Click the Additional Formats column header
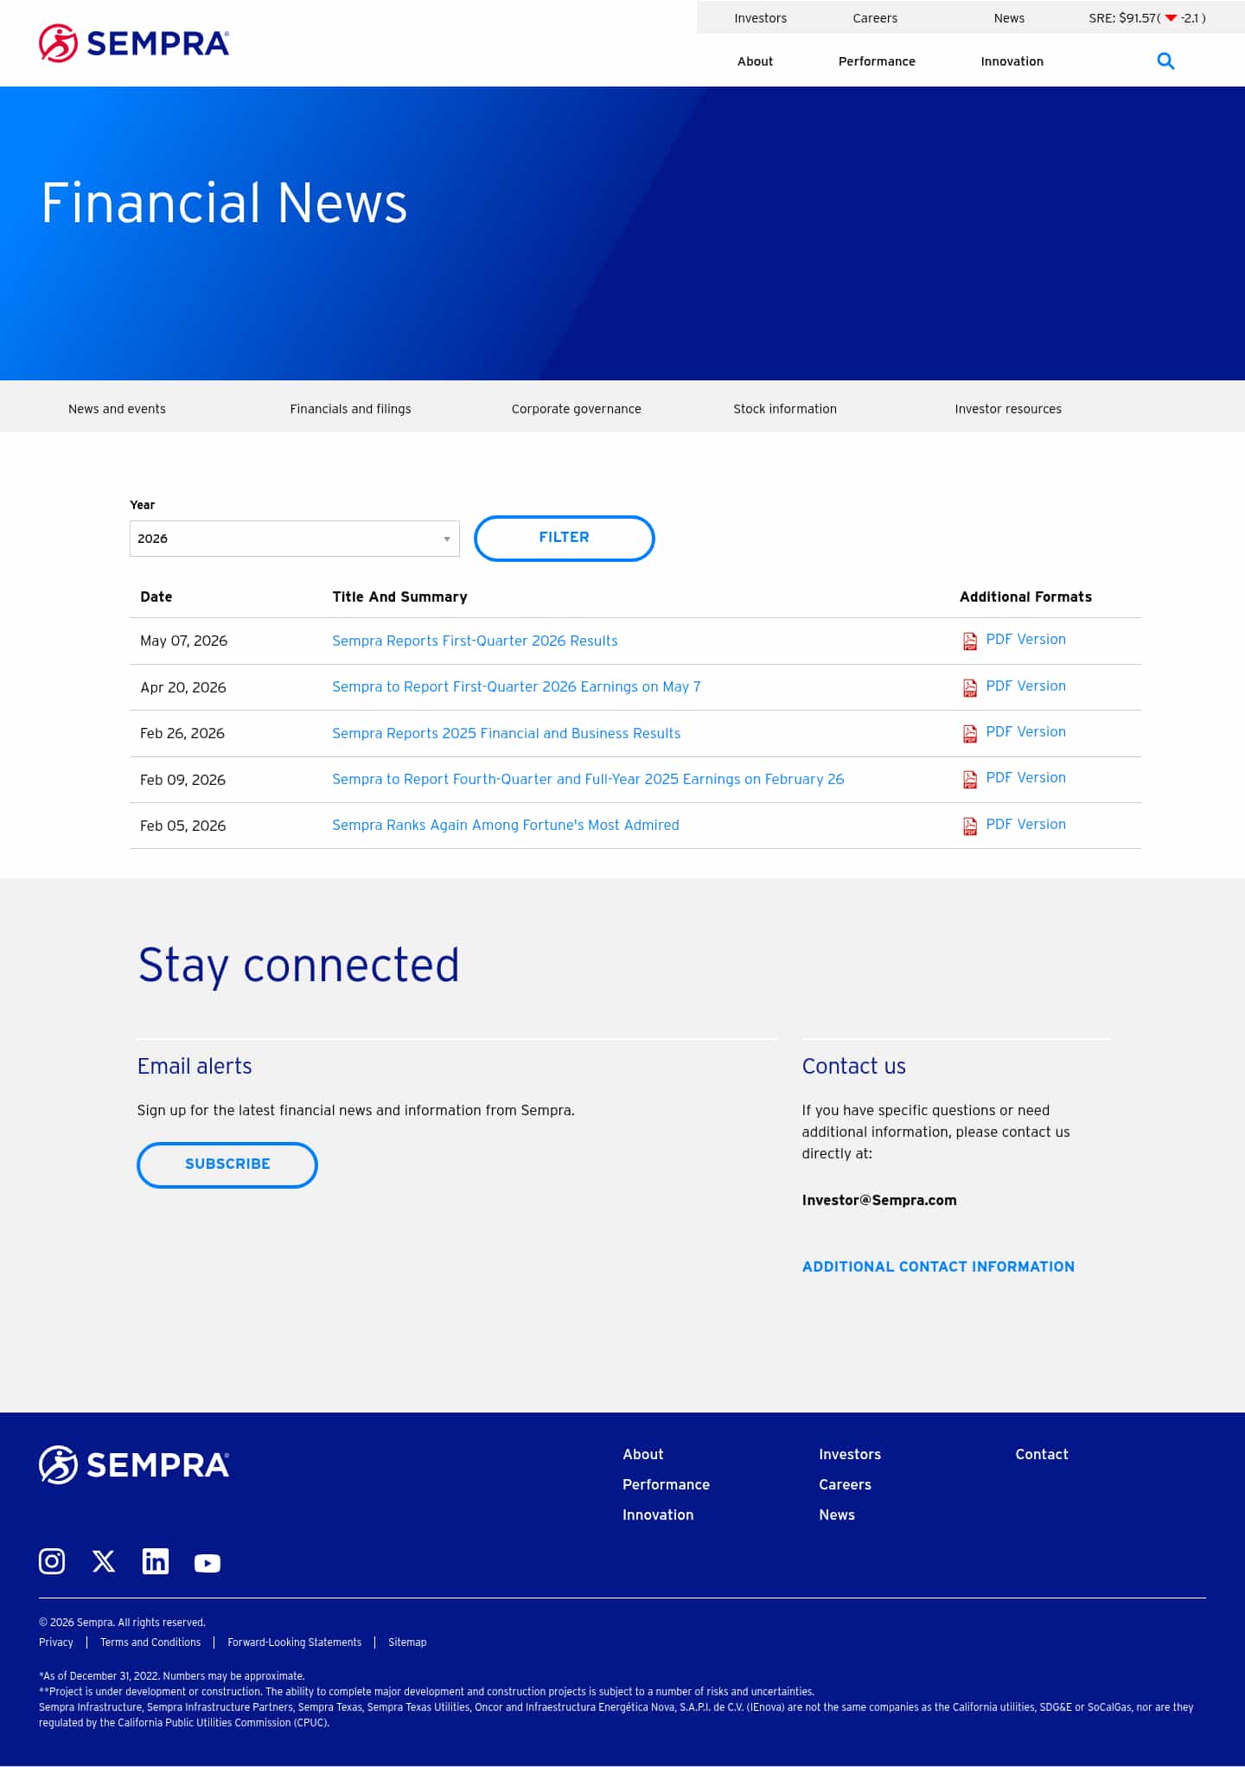 coord(1026,597)
